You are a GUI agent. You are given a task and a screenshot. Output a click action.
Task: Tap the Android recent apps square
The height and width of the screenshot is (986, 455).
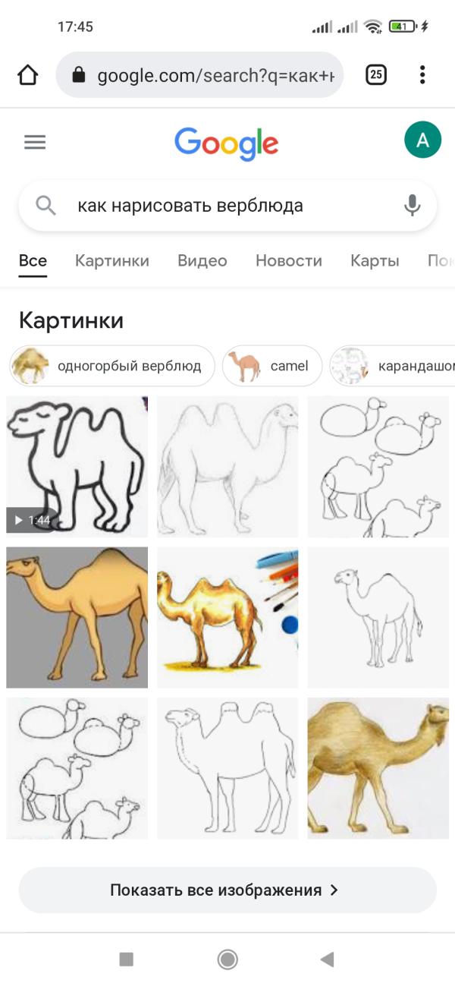click(127, 959)
